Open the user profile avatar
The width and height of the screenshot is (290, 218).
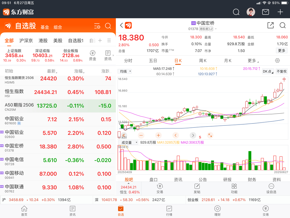coord(251,12)
